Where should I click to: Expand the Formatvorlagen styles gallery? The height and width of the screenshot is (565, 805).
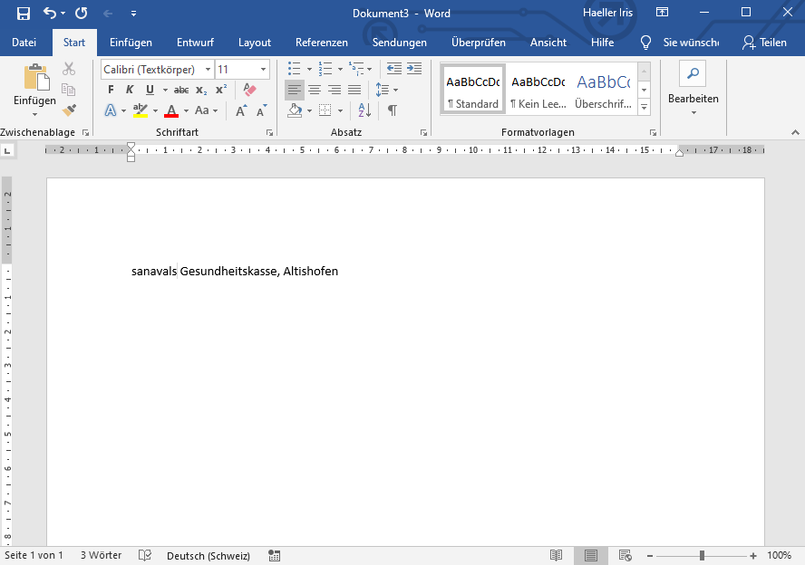pyautogui.click(x=645, y=107)
